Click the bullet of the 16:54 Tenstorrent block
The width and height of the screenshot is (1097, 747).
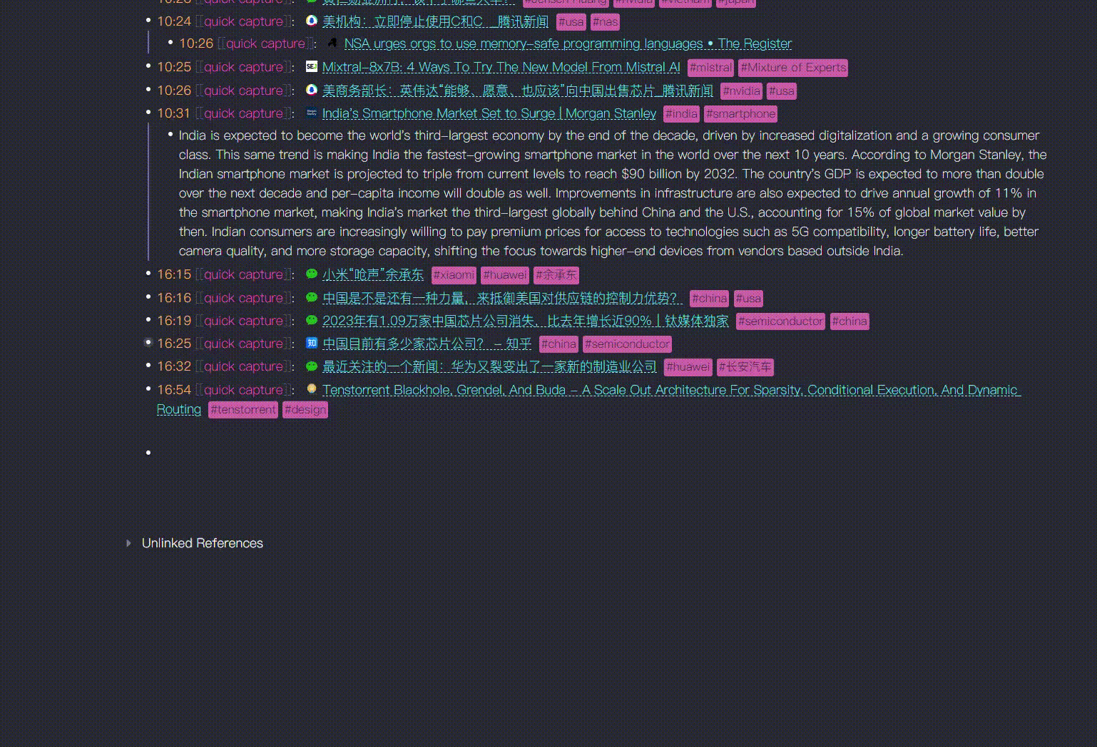(148, 389)
